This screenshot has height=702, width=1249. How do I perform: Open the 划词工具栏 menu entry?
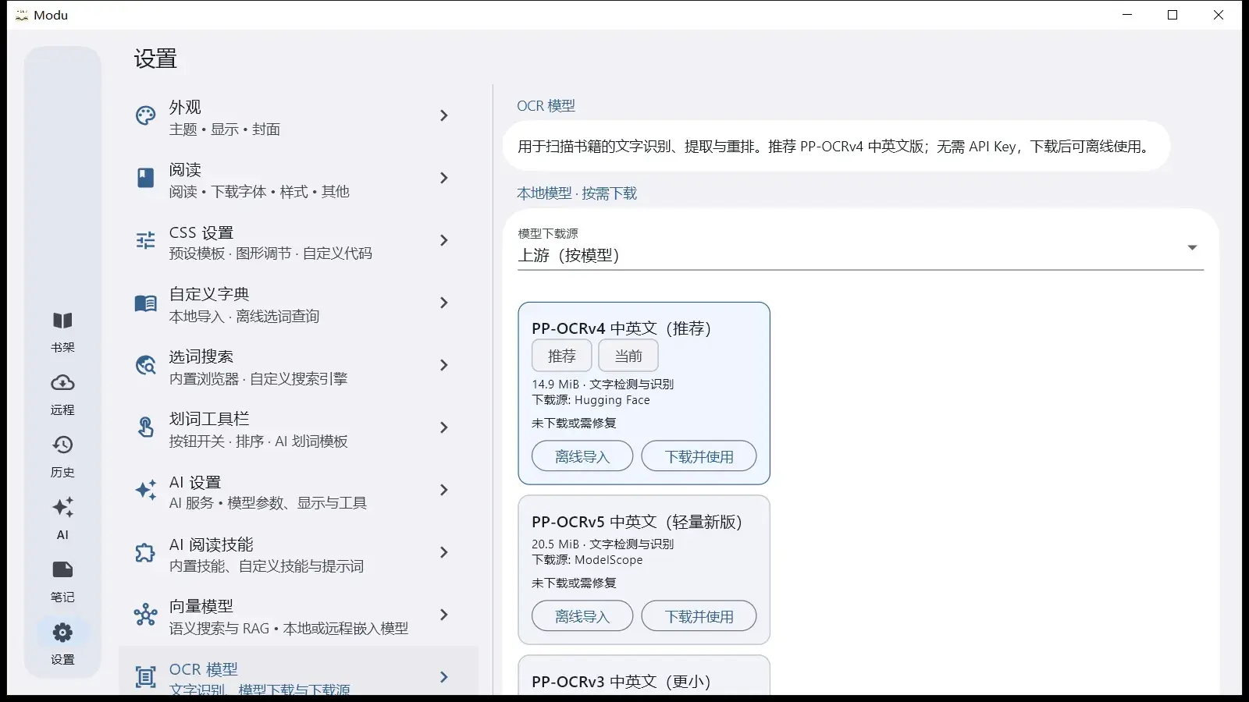click(x=298, y=427)
